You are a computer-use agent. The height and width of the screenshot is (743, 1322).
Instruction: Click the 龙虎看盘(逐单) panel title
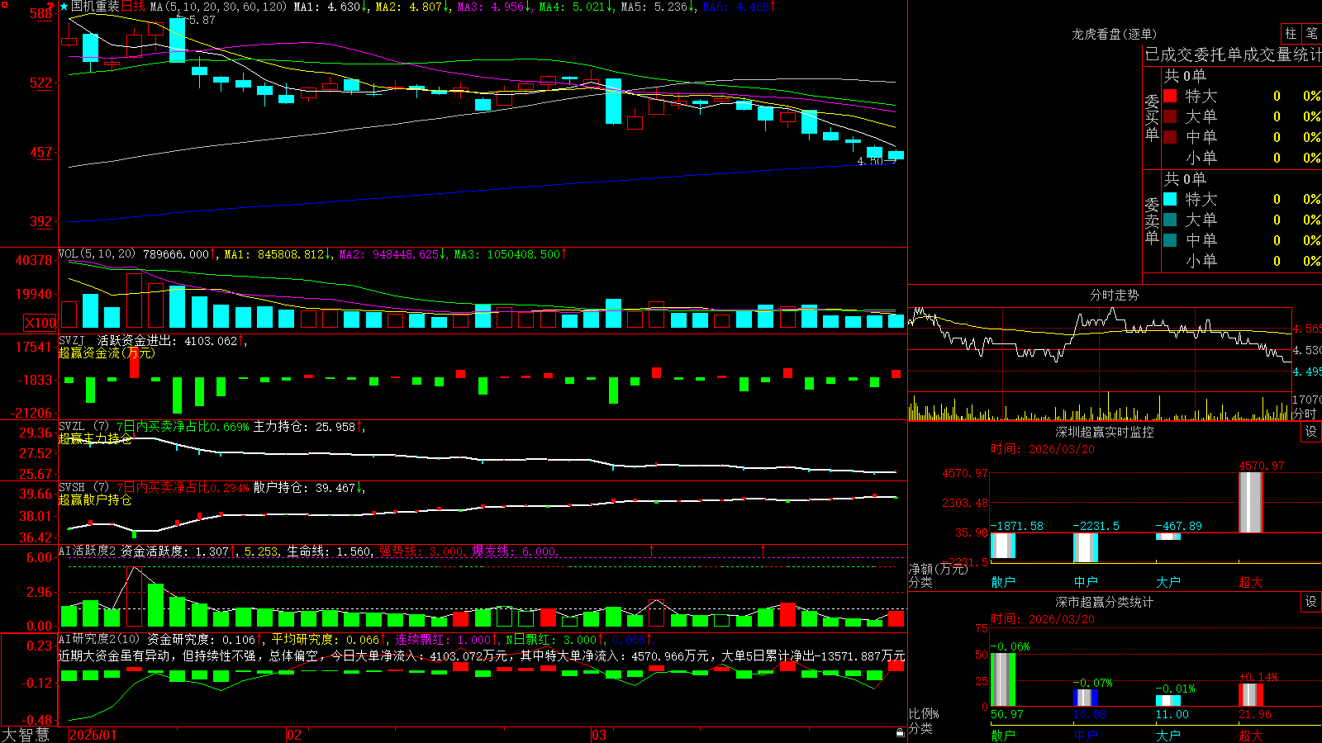click(1114, 34)
